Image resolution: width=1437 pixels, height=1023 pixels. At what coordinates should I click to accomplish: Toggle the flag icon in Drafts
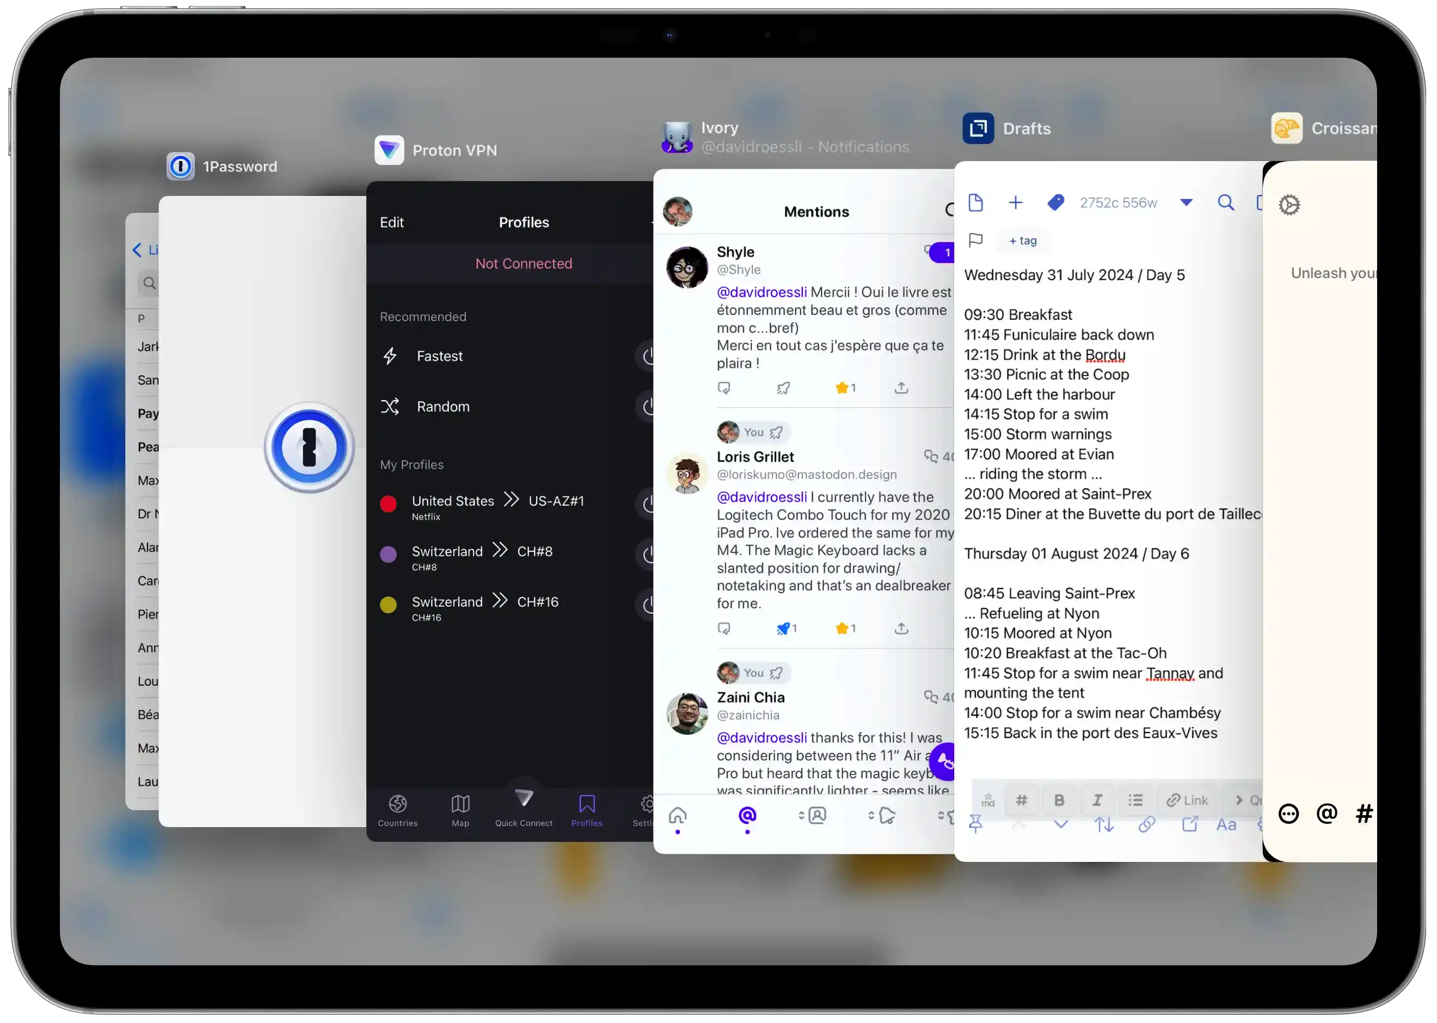point(976,241)
